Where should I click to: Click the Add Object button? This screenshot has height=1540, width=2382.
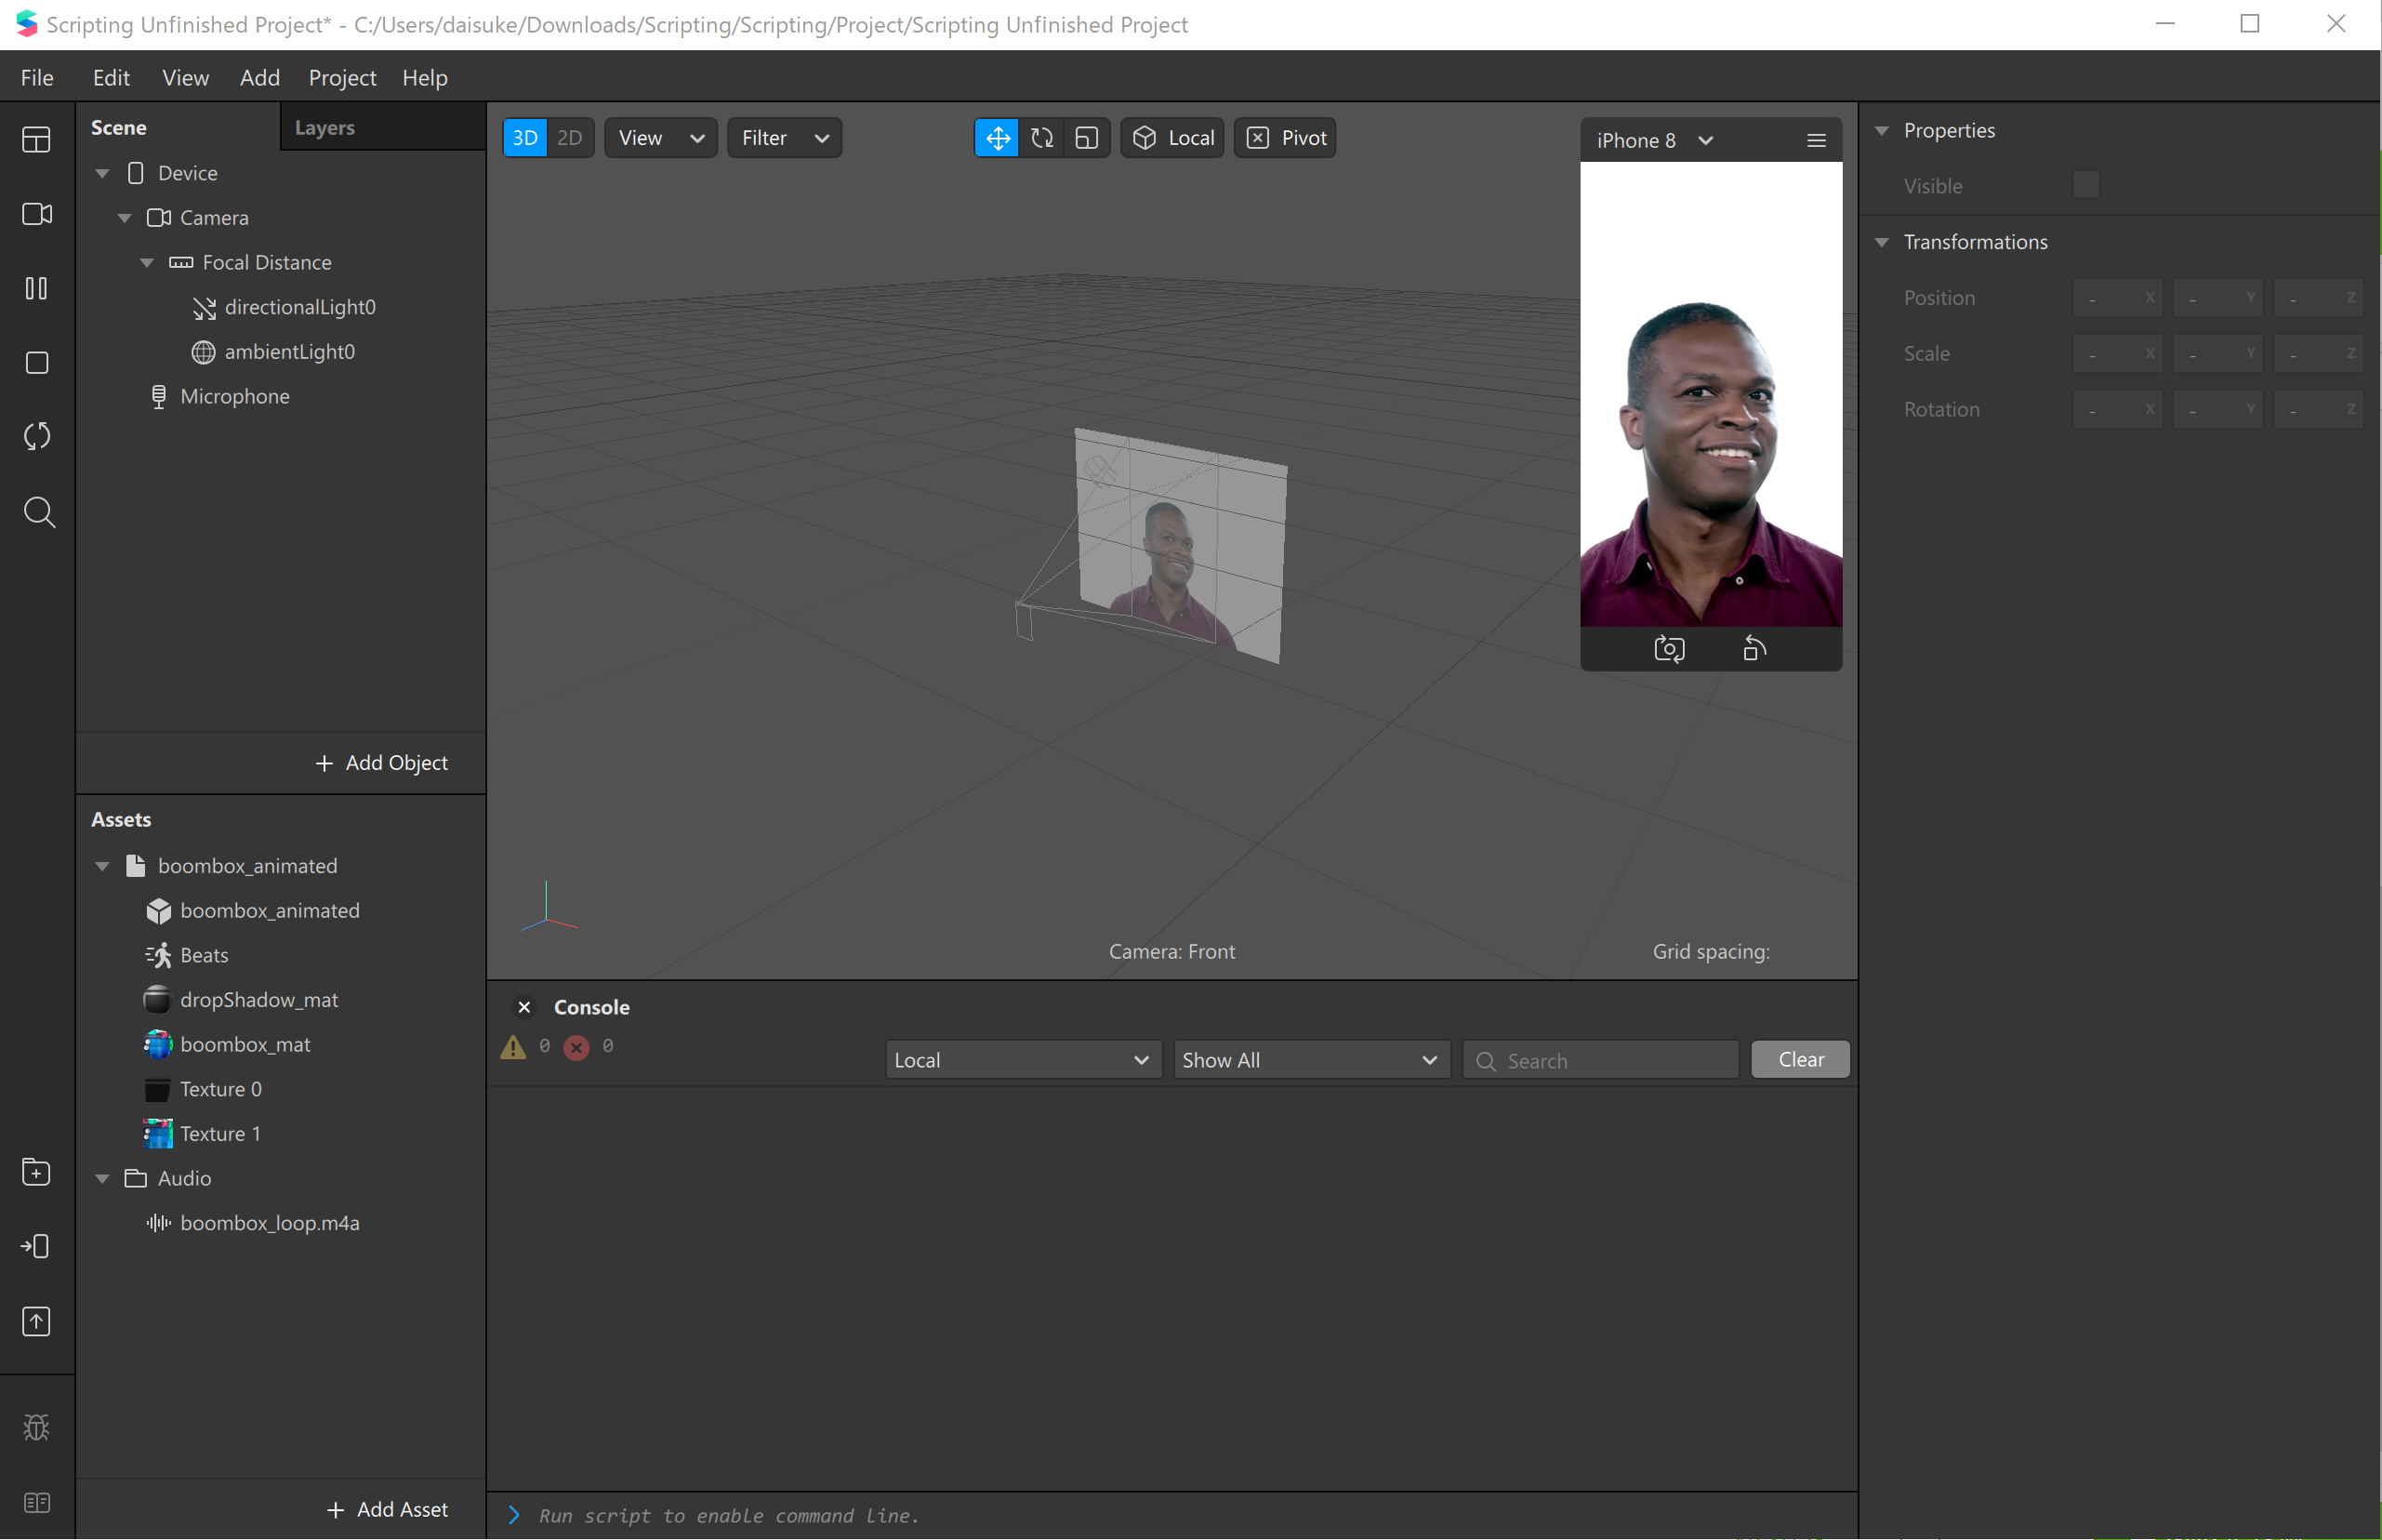click(382, 763)
